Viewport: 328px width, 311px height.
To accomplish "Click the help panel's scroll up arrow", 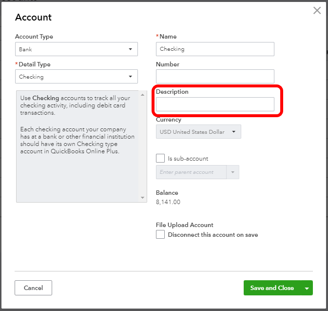I will [x=143, y=95].
